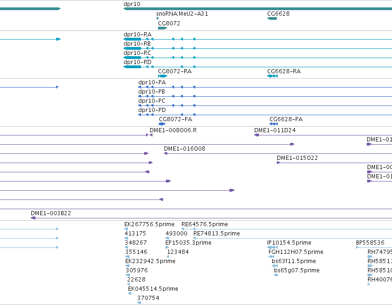
Task: Click the DME1-003B22 clone label
Action: coord(51,213)
